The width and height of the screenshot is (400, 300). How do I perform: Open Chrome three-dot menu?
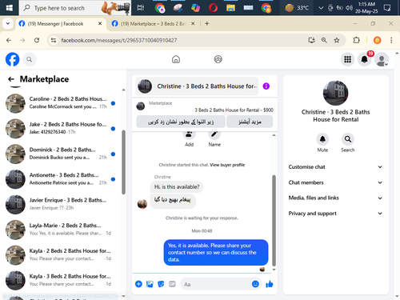(391, 40)
